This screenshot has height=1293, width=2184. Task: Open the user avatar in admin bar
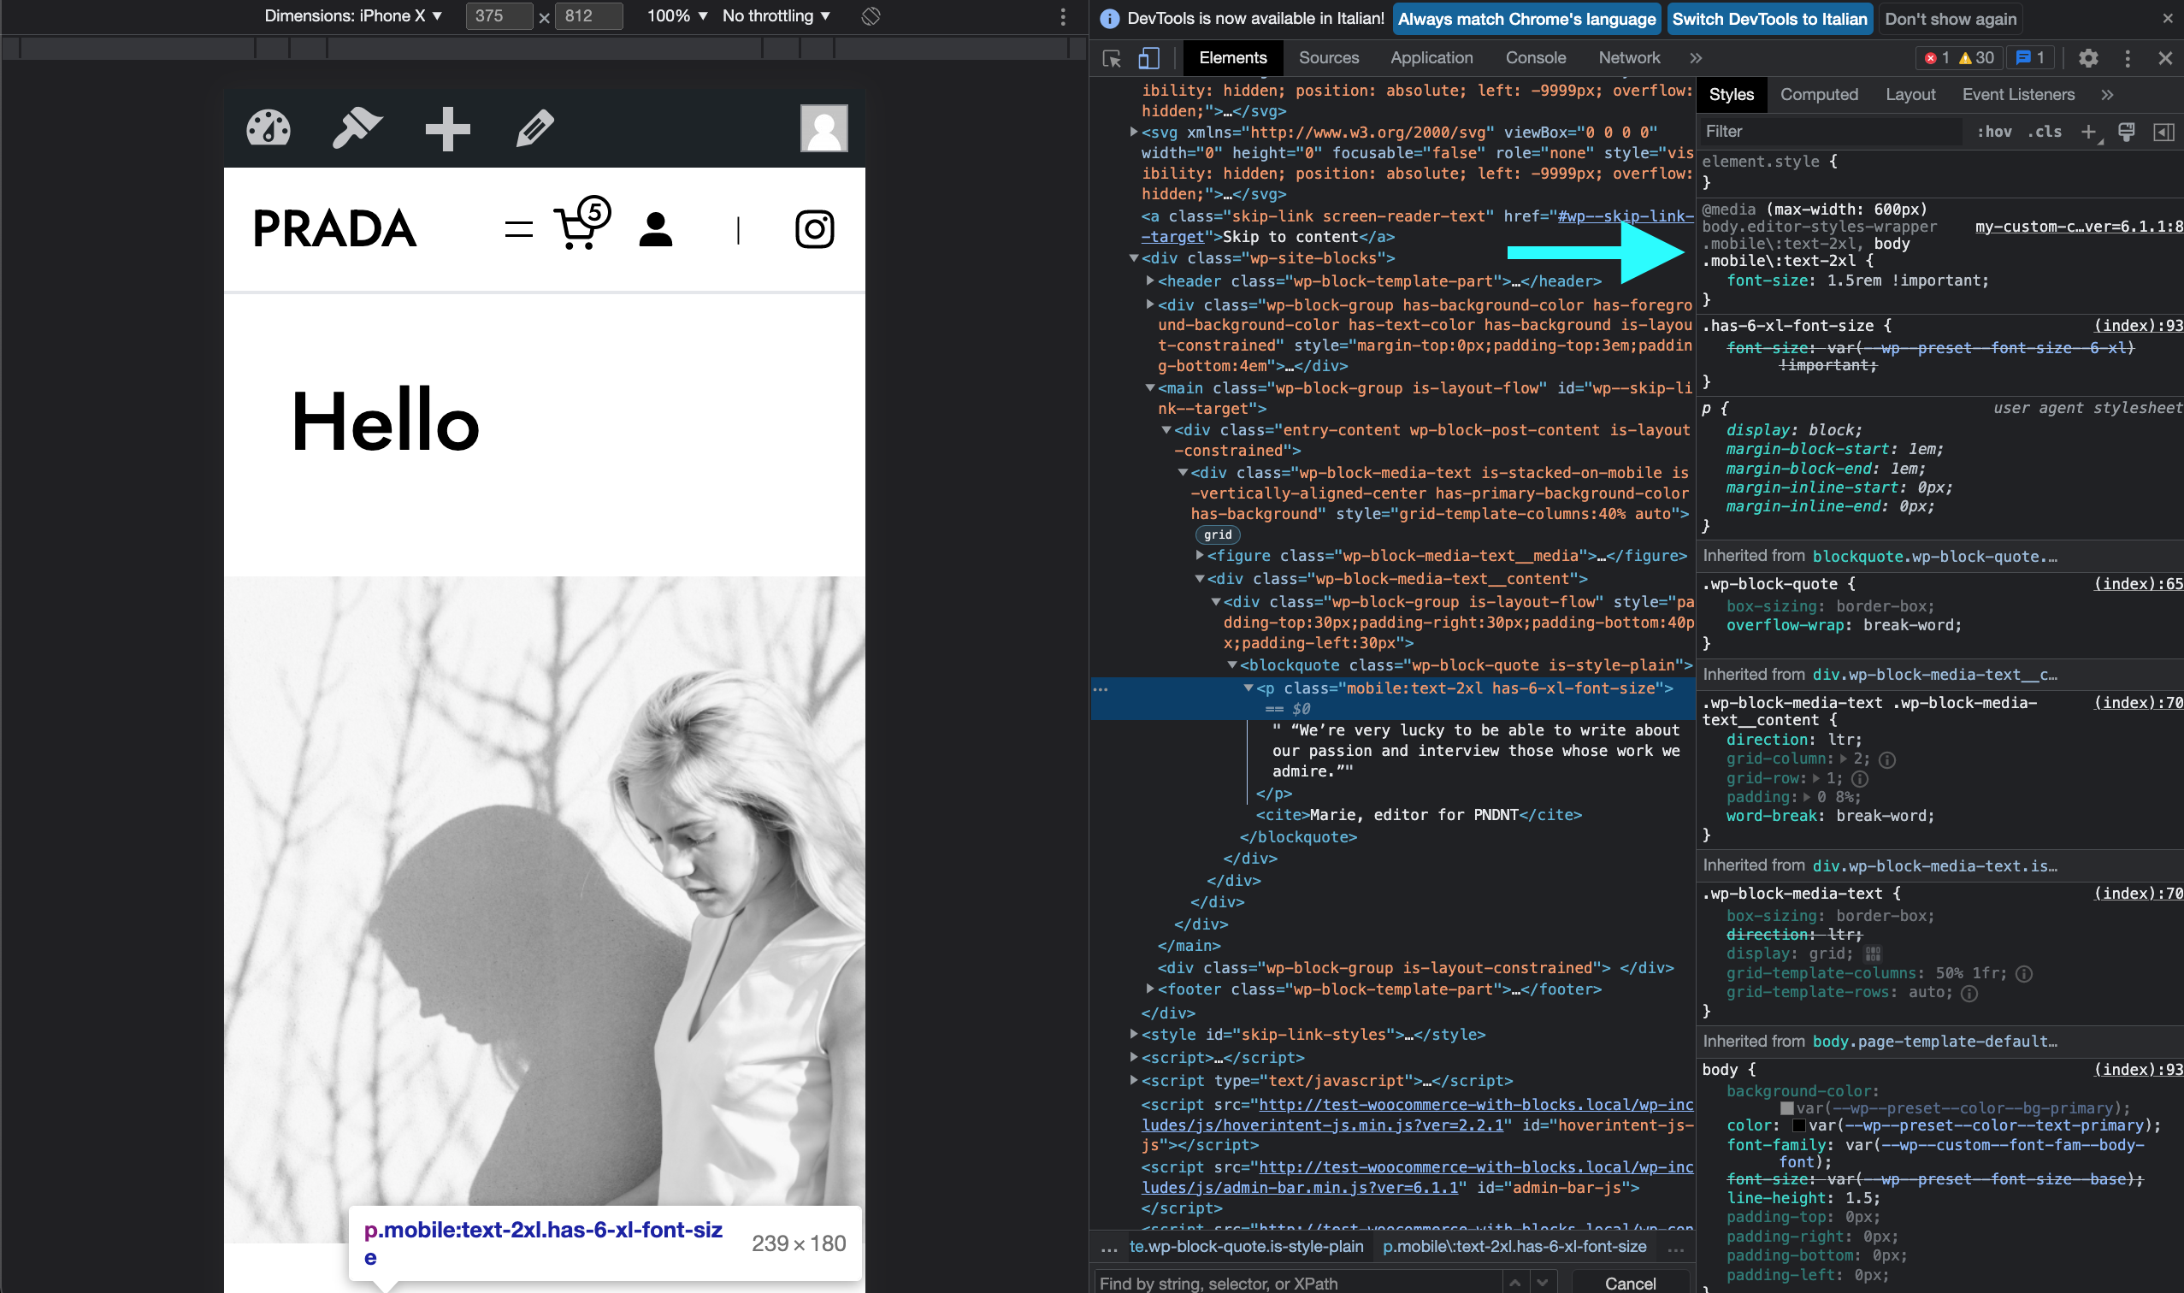coord(823,128)
